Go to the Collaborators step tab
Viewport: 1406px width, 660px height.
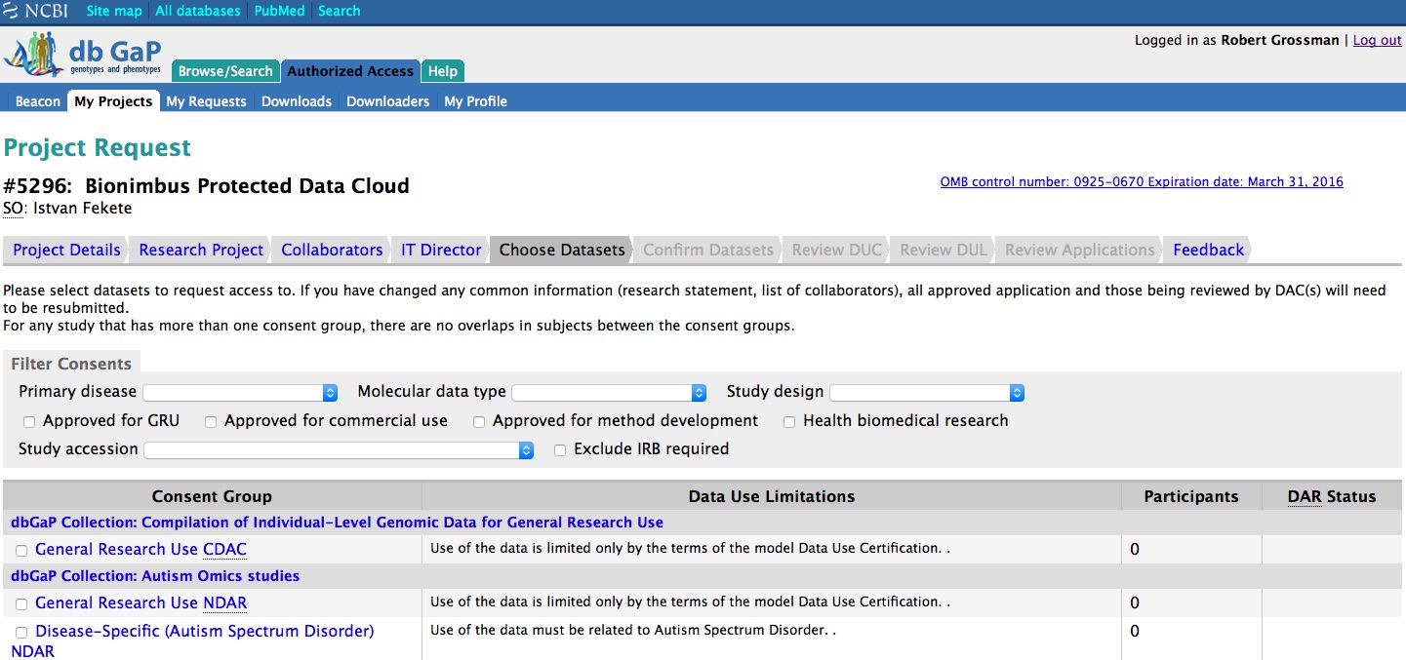[x=332, y=250]
